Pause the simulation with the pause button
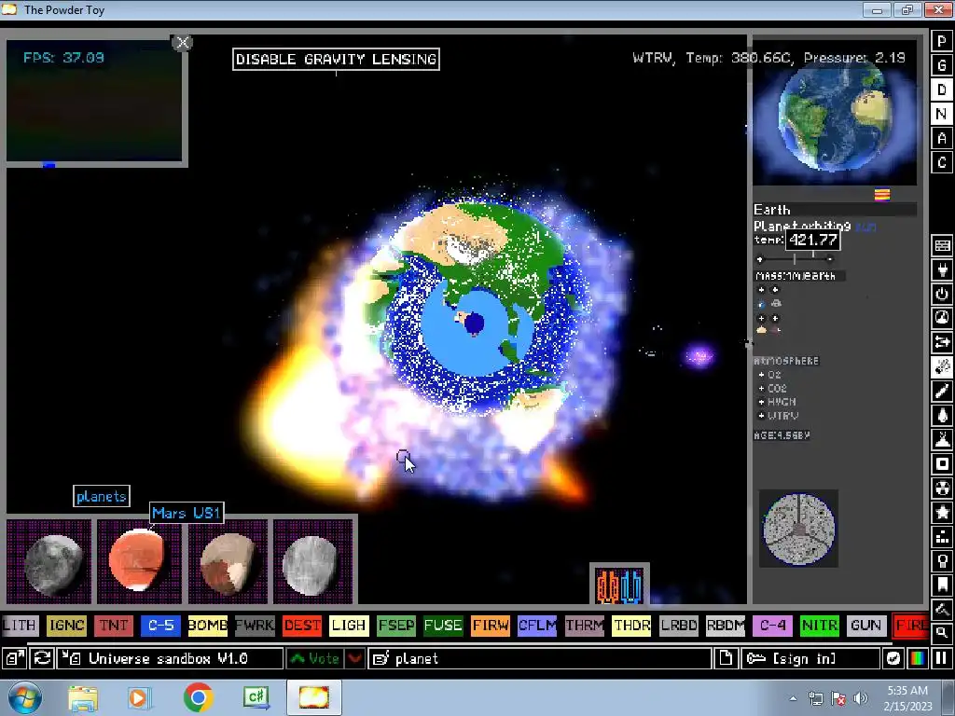This screenshot has width=955, height=716. point(942,658)
